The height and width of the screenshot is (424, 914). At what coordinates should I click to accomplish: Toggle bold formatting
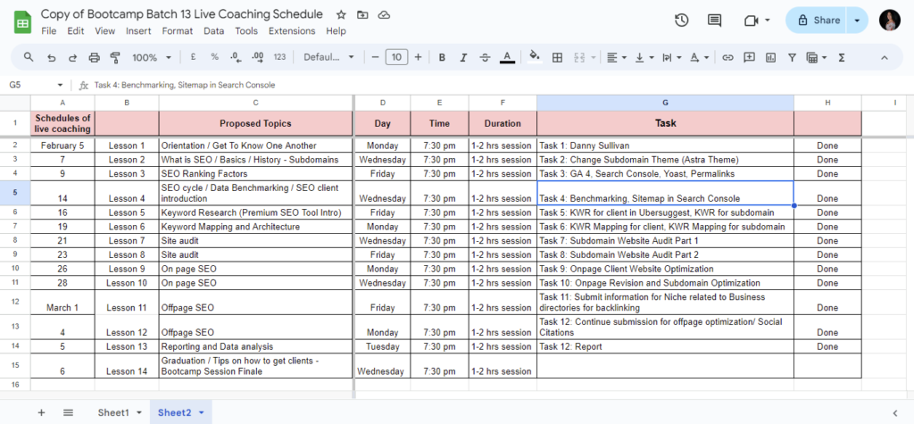point(443,57)
